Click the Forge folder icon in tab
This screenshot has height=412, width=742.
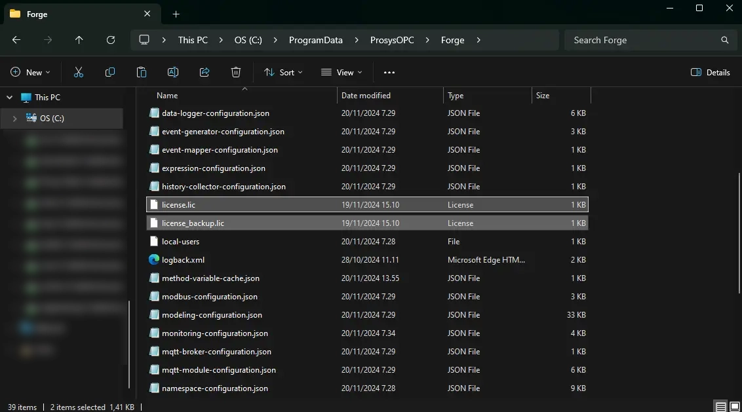[x=15, y=14]
